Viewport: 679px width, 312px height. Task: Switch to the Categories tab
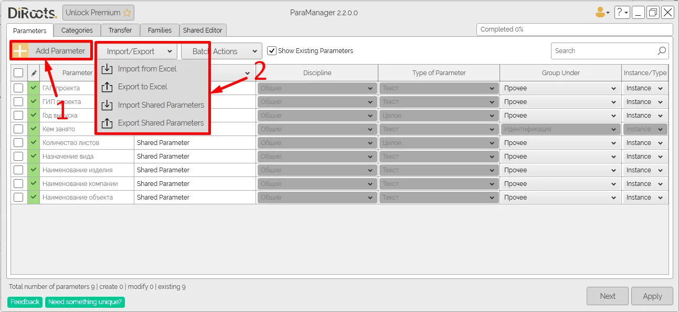click(x=77, y=30)
